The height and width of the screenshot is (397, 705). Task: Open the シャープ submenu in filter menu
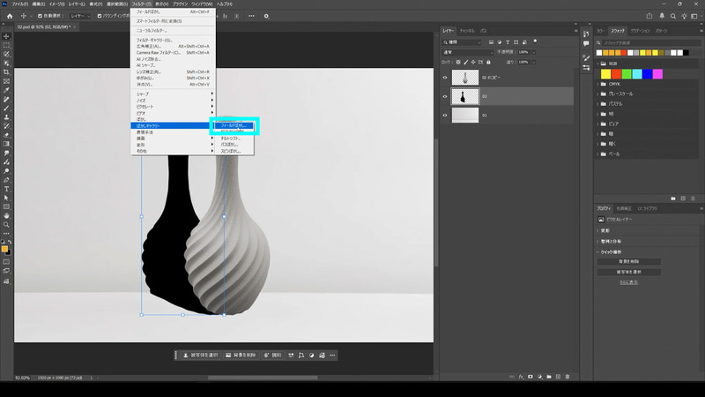pos(173,94)
